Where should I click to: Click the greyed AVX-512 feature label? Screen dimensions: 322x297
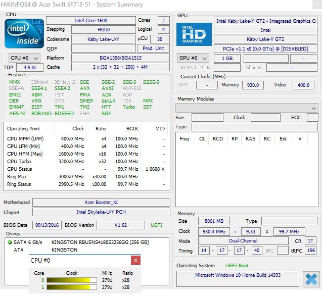[132, 88]
